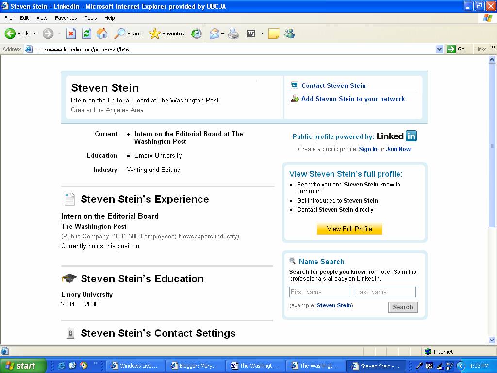Screen dimensions: 497x373
Task: Print the page with the printer icon
Action: point(233,34)
